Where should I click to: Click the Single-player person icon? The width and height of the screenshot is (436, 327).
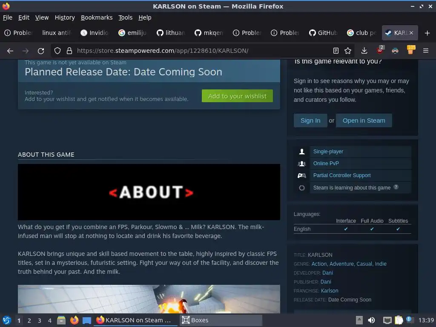click(x=302, y=152)
